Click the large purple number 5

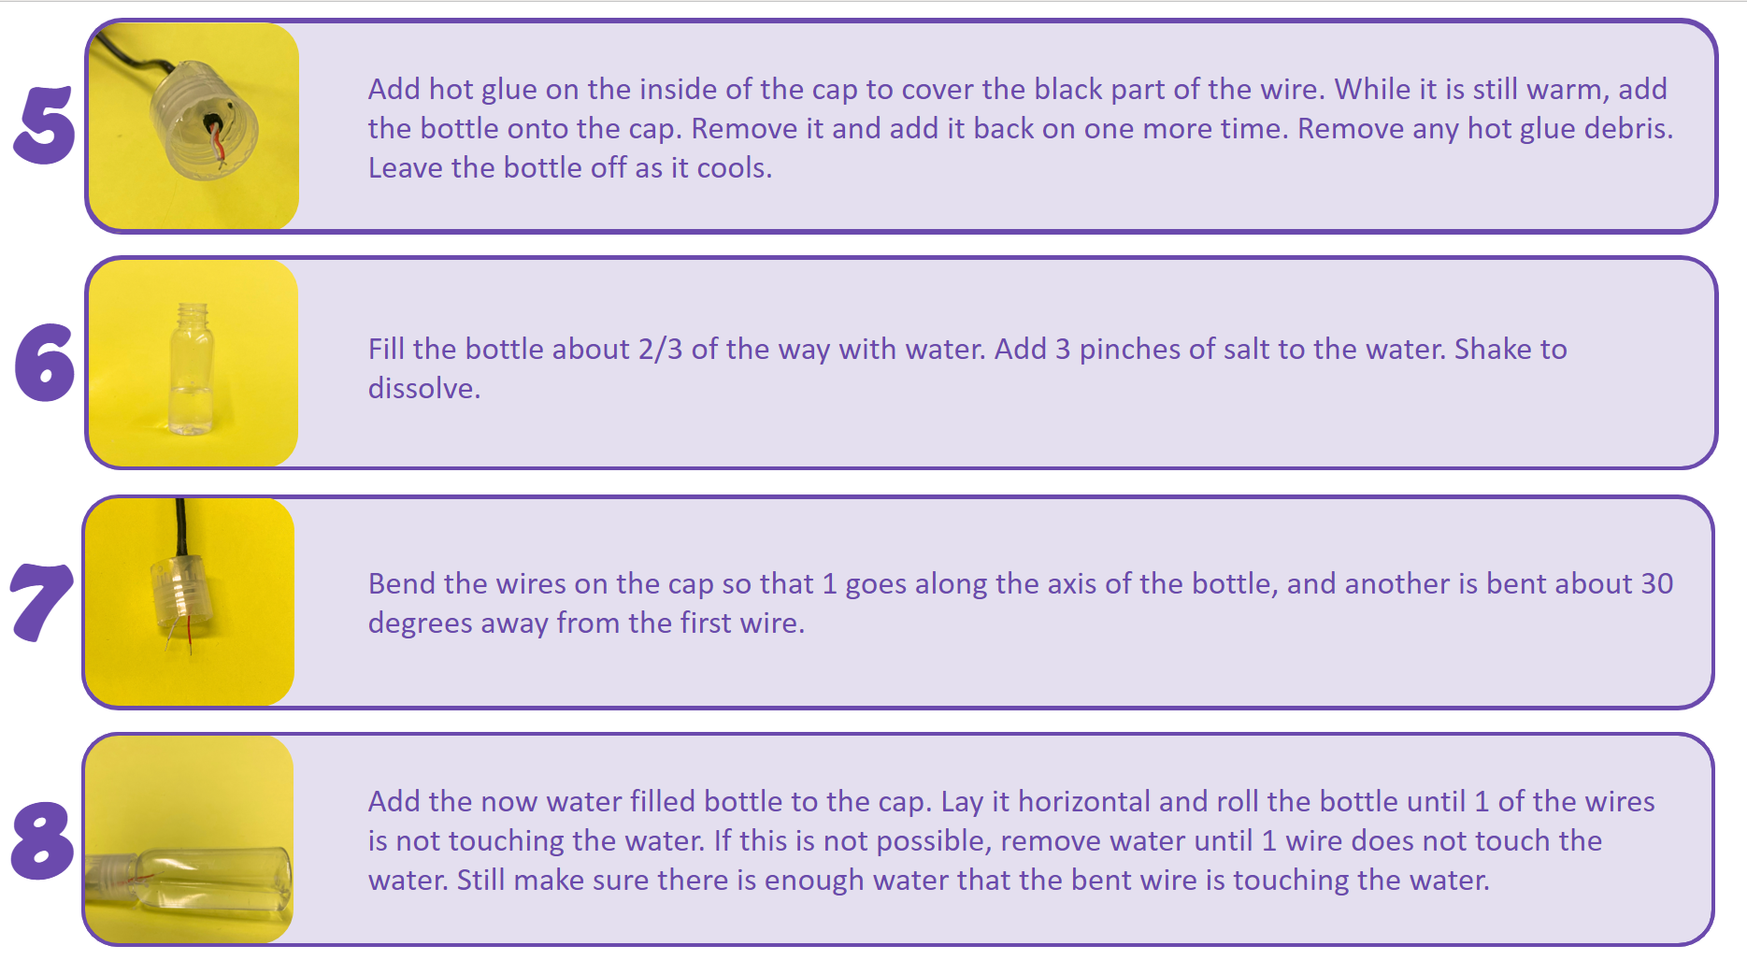(44, 125)
